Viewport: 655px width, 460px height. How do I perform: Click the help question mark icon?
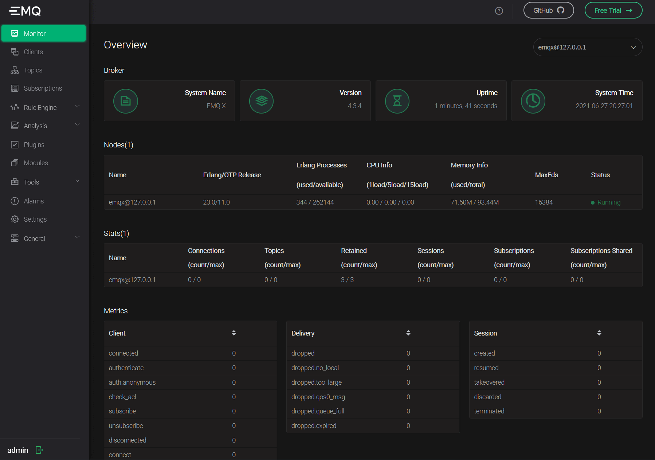click(x=499, y=11)
